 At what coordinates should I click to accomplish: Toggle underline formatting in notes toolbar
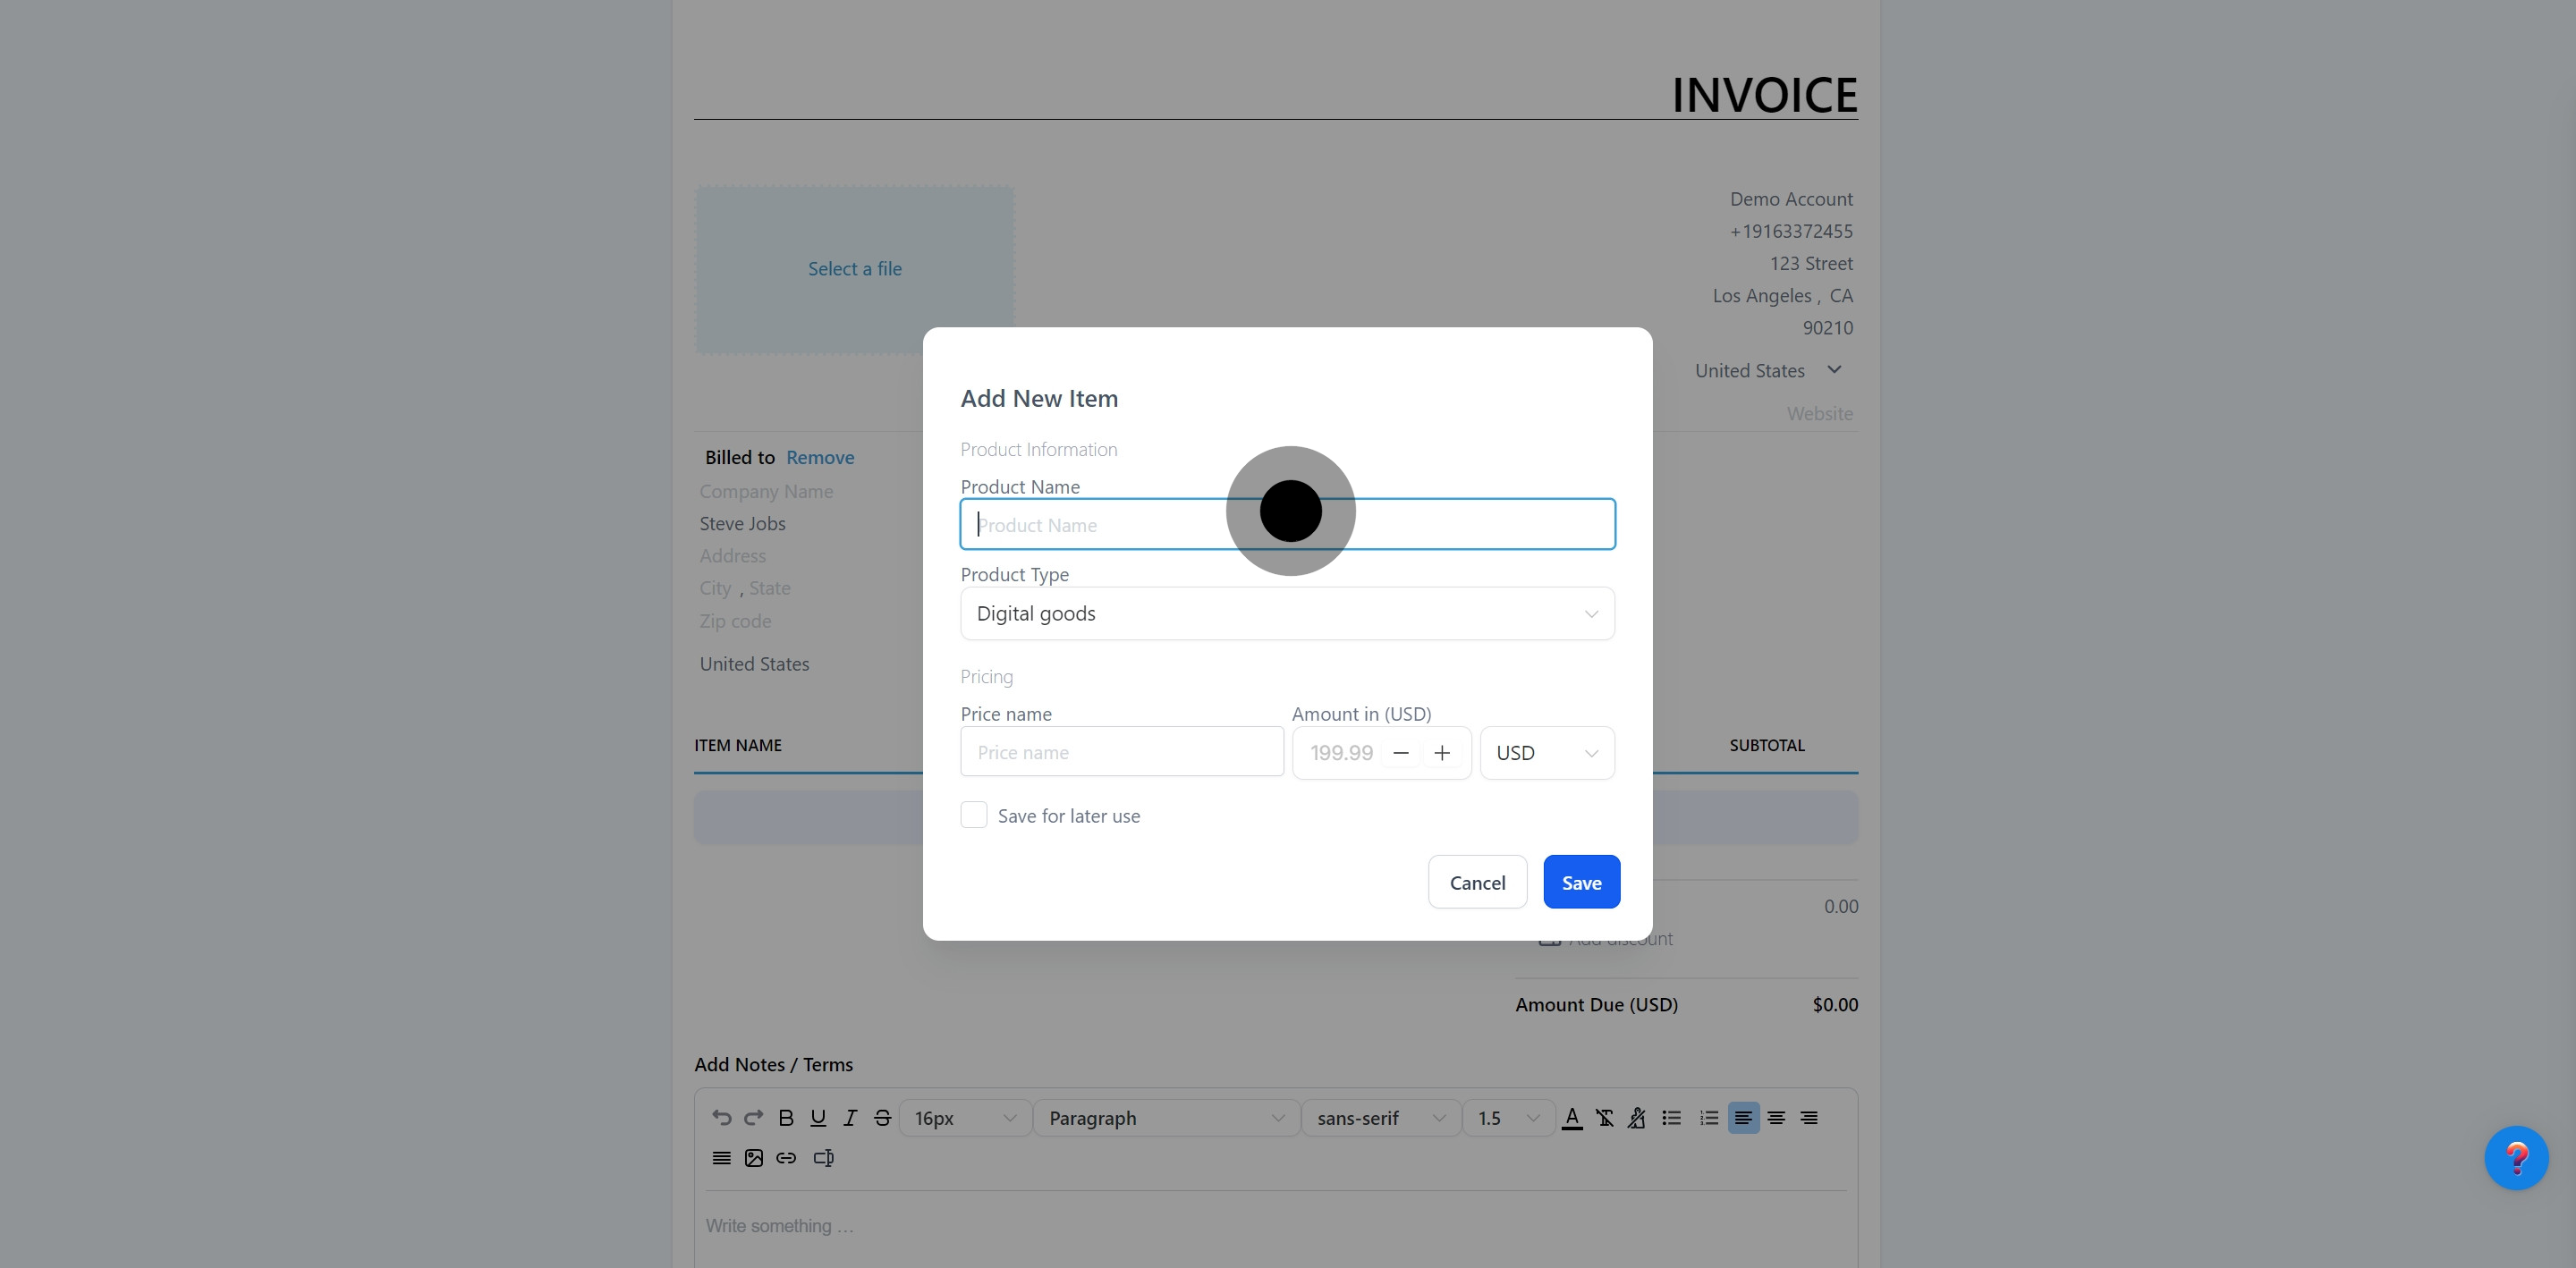point(818,1118)
